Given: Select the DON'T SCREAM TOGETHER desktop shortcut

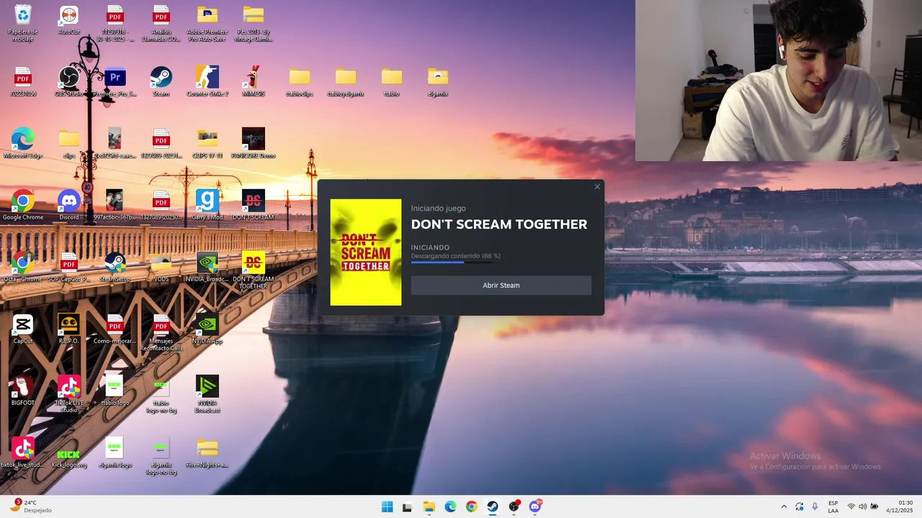Looking at the screenshot, I should (254, 271).
